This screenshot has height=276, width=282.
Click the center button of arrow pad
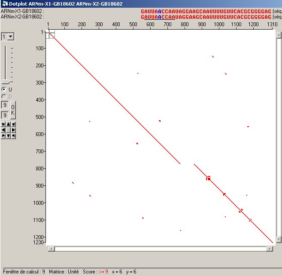coord(9,130)
